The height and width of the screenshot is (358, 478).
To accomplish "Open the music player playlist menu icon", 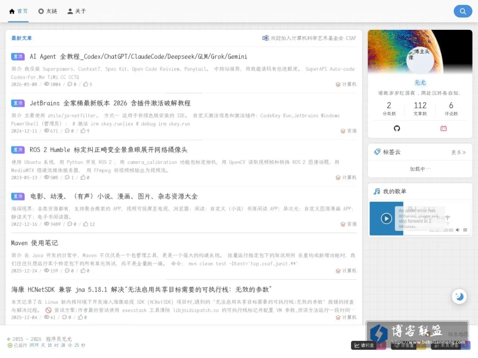I will click(465, 230).
